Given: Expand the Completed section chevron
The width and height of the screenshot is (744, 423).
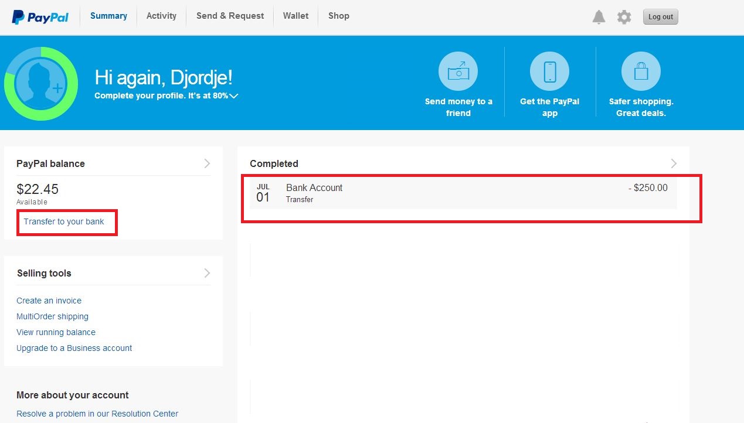Looking at the screenshot, I should pos(674,163).
